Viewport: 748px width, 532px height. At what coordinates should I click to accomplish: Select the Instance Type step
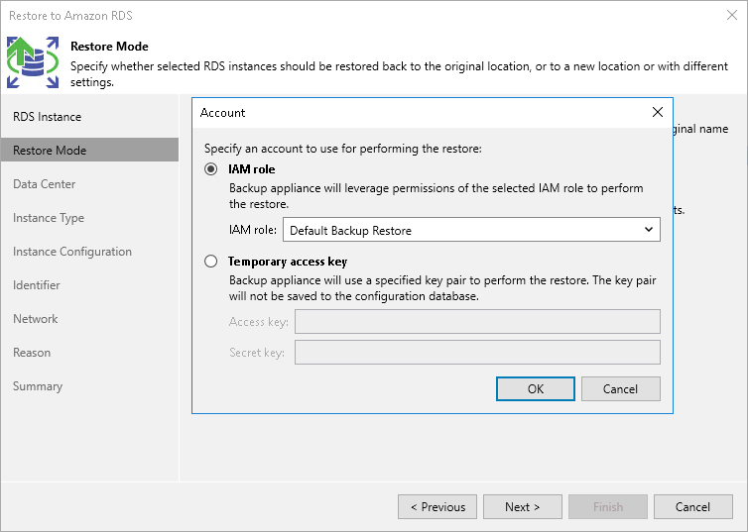click(x=49, y=218)
